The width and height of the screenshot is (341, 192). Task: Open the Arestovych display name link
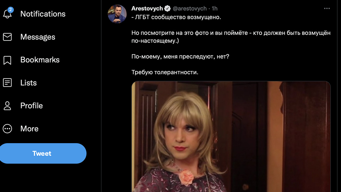pyautogui.click(x=147, y=9)
